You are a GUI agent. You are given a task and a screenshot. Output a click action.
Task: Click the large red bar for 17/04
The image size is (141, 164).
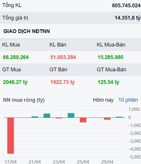(11, 136)
